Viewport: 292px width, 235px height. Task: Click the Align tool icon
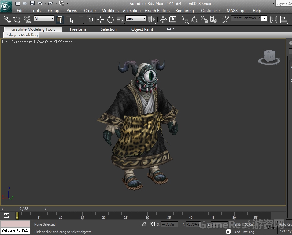284,19
